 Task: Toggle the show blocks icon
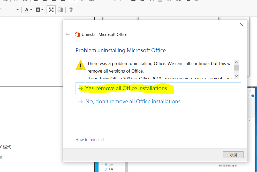pyautogui.click(x=60, y=10)
